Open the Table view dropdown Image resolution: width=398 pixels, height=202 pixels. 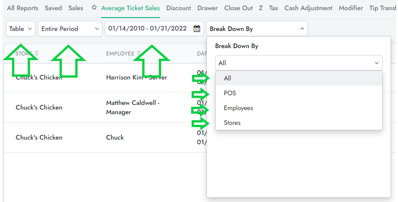21,29
